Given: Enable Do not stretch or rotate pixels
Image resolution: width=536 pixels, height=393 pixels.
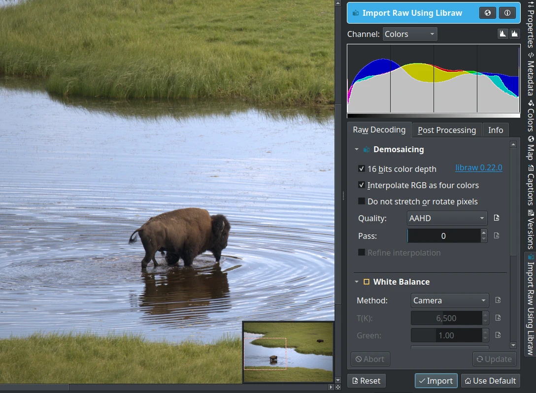Looking at the screenshot, I should tap(362, 201).
